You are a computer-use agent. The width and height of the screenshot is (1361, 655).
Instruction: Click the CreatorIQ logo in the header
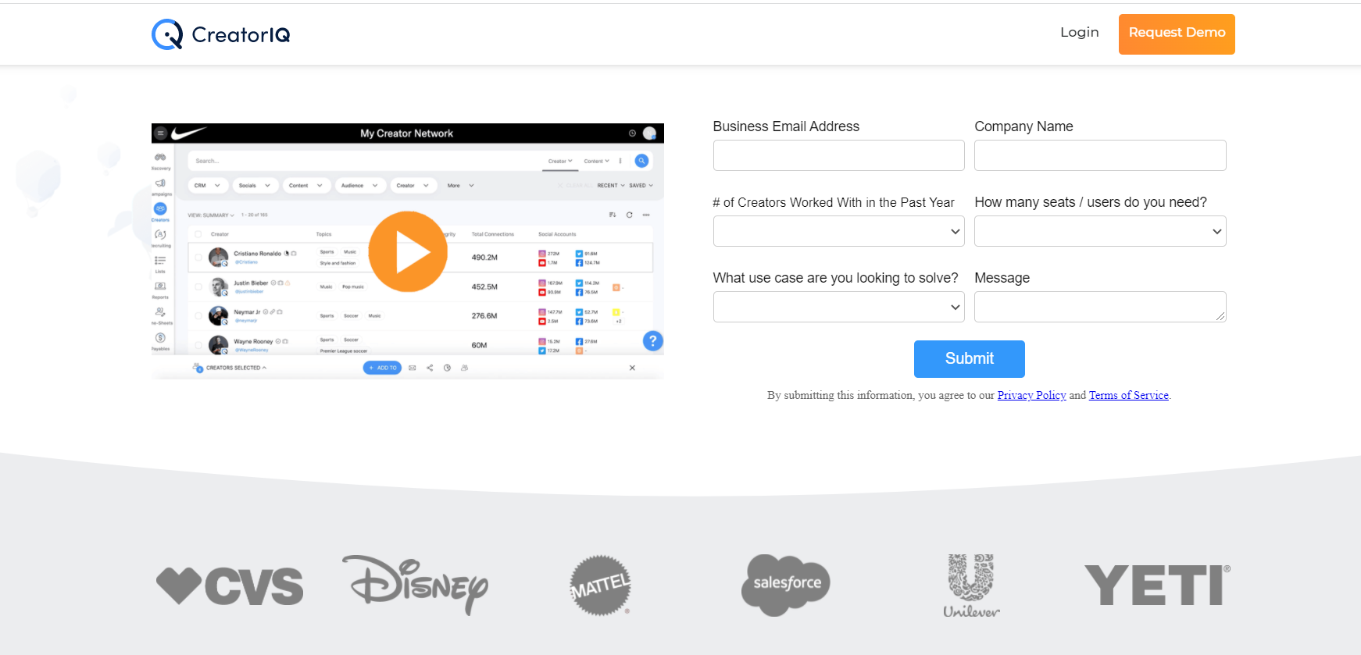(x=221, y=34)
